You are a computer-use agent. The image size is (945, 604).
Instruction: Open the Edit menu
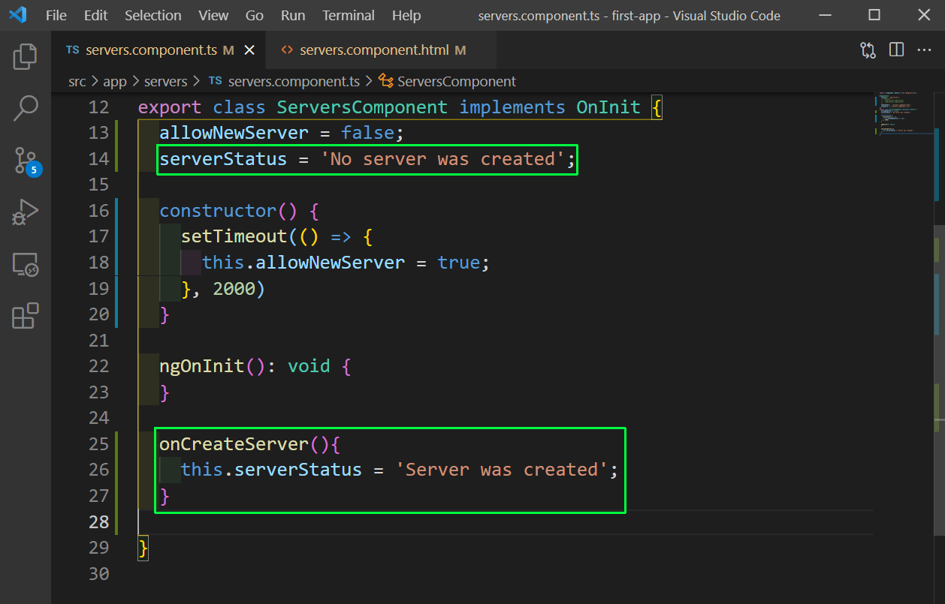coord(95,15)
